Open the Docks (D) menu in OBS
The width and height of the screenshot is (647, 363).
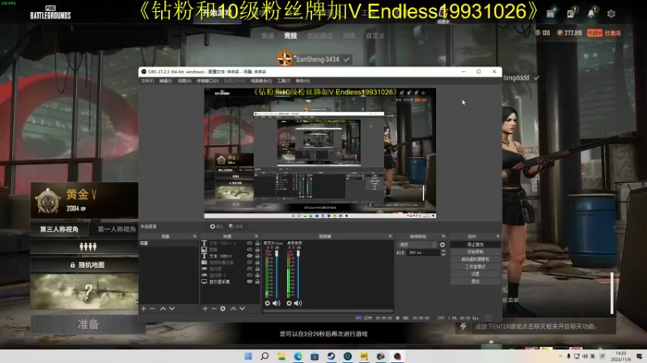pos(208,81)
